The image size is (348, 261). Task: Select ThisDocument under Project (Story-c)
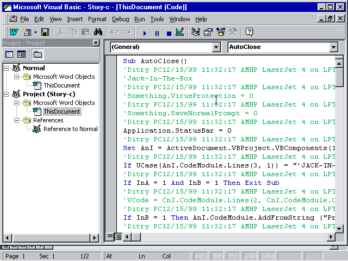(x=61, y=111)
